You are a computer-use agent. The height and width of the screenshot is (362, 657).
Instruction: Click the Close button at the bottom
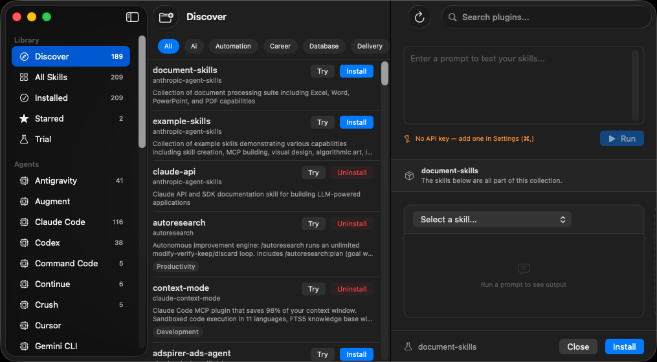point(577,346)
